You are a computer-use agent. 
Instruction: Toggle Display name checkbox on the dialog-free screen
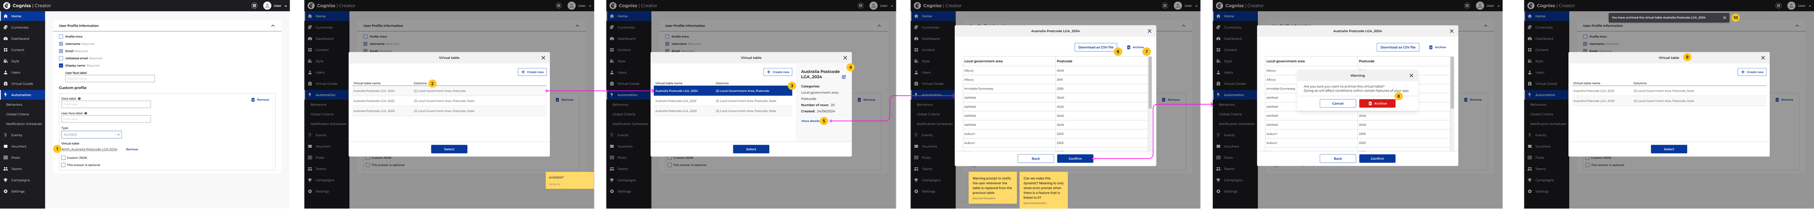tap(61, 65)
